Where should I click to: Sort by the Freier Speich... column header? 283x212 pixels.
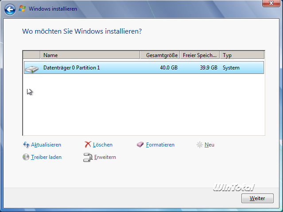coord(200,55)
